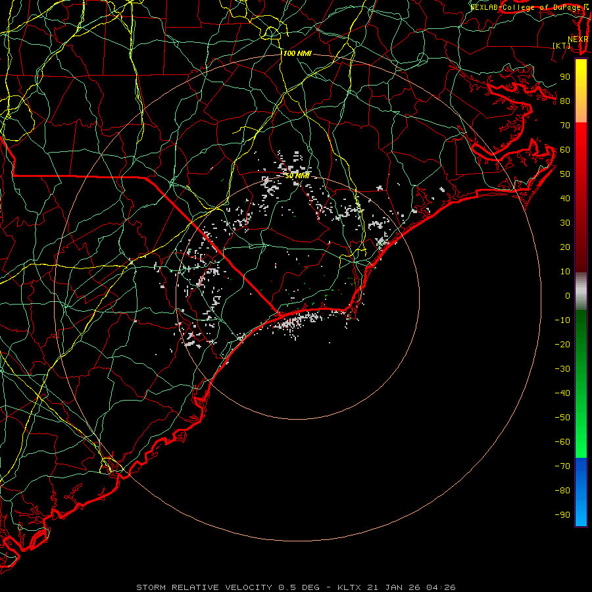Pick the blue segment of the color bar
This screenshot has width=592, height=592.
click(581, 492)
